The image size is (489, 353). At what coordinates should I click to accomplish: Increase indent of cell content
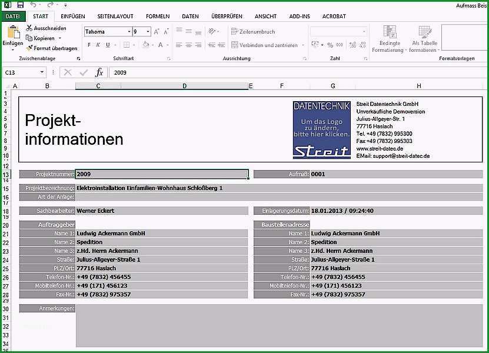221,45
